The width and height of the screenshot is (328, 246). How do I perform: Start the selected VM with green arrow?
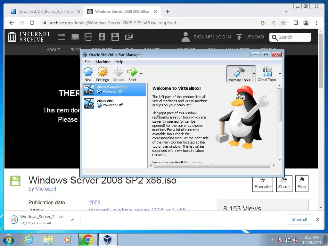(132, 74)
